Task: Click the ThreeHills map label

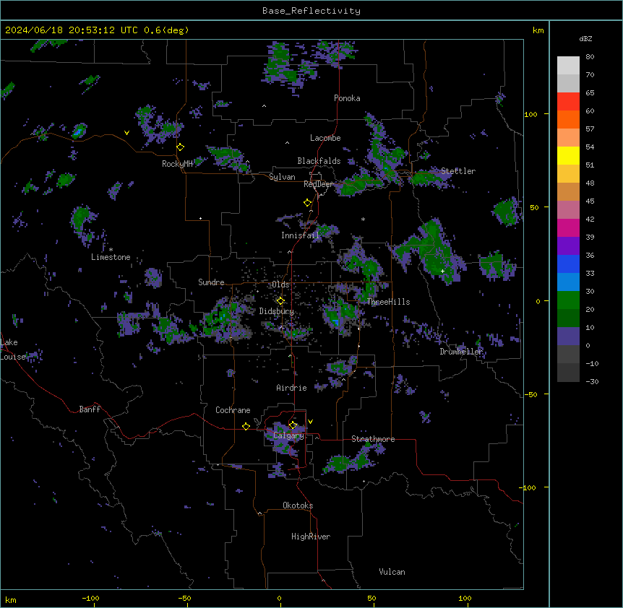Action: pos(389,302)
